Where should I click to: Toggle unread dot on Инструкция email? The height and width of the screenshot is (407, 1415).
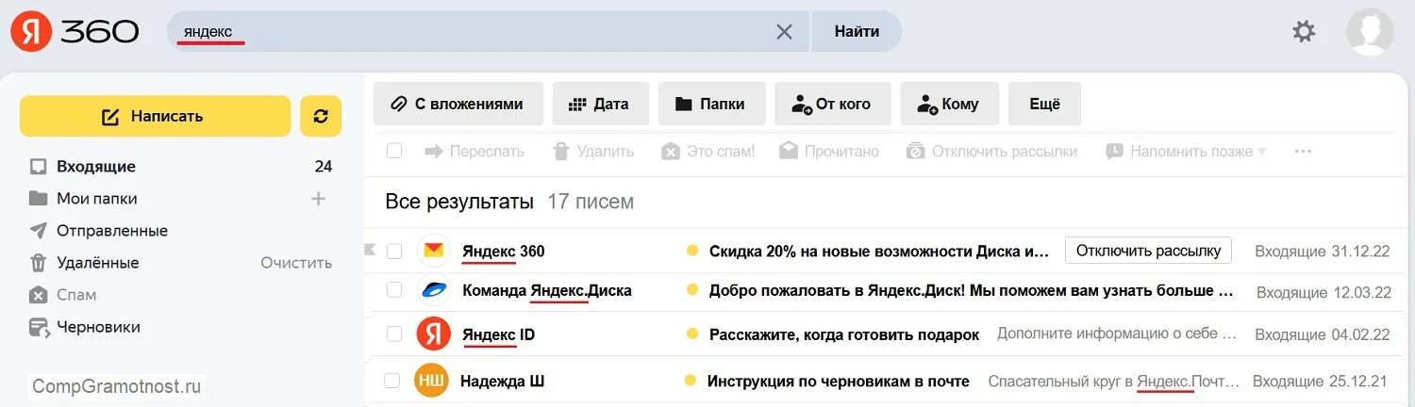[691, 381]
